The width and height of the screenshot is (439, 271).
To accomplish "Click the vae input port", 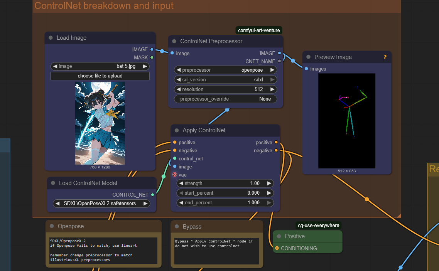I will (175, 175).
